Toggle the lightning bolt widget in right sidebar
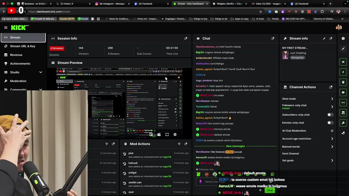 click(x=343, y=72)
